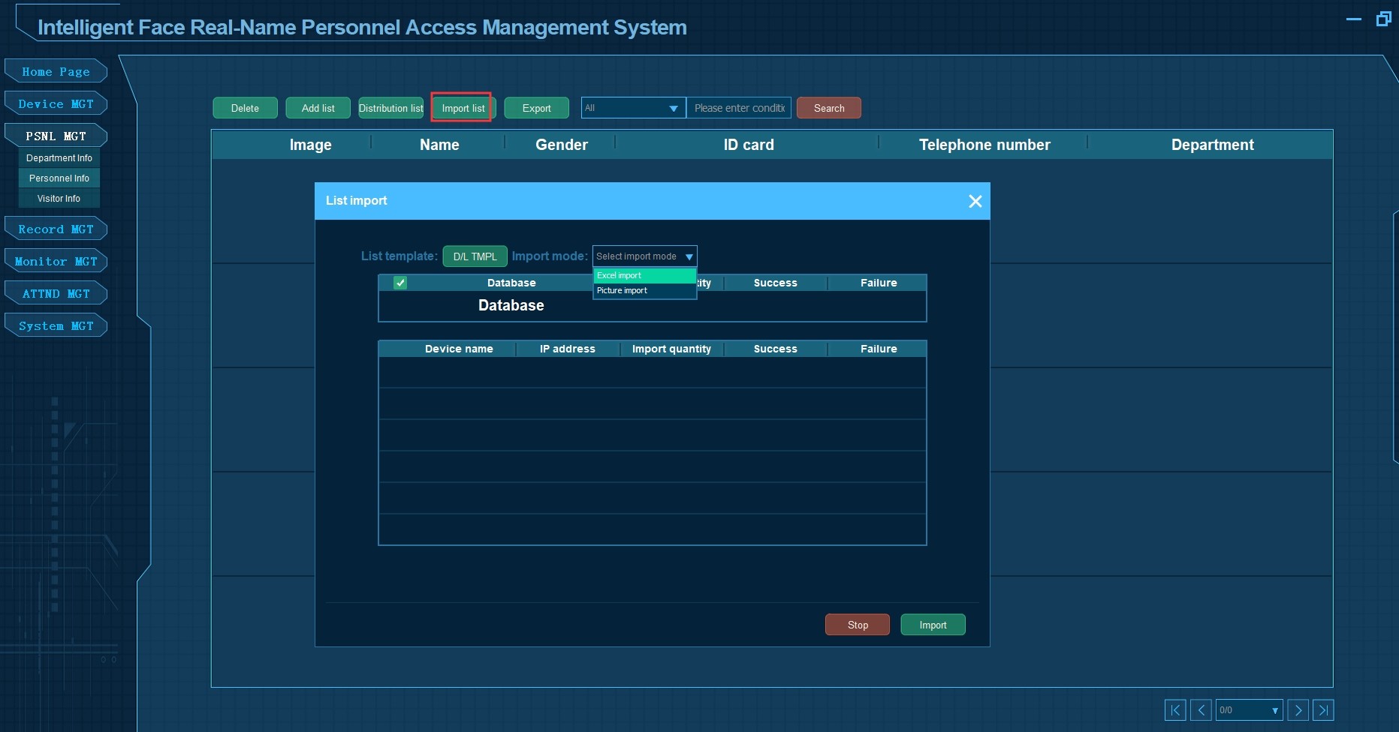Minimize the application window
This screenshot has height=732, width=1399.
pos(1354,19)
